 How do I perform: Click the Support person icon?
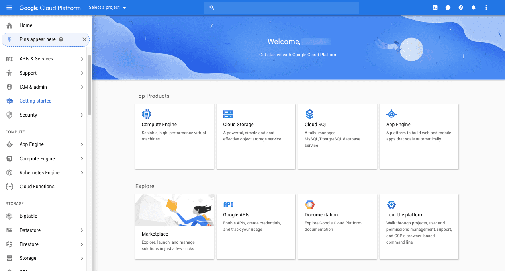[10, 73]
